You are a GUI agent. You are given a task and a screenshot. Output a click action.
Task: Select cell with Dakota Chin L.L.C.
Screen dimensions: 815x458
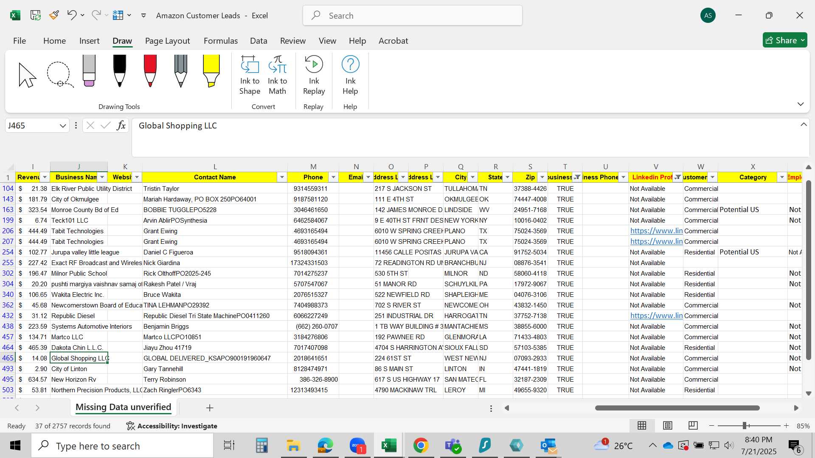point(79,347)
